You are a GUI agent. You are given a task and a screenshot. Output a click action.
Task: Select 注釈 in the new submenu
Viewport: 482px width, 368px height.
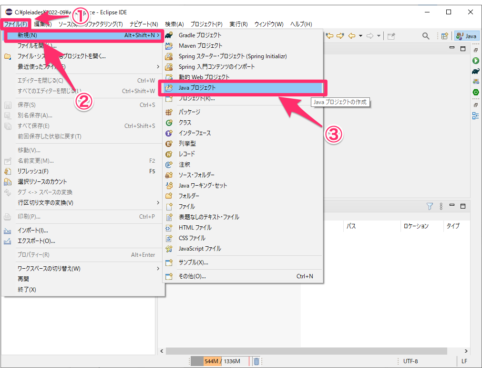243,165
